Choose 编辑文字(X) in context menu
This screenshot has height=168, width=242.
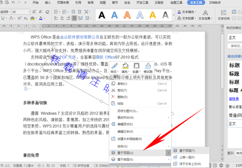click(140, 132)
